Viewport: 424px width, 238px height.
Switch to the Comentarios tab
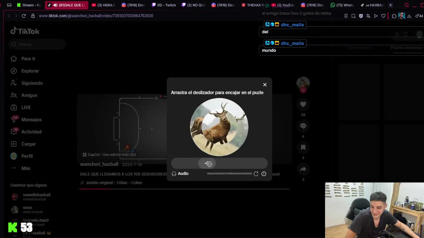pyautogui.click(x=358, y=48)
